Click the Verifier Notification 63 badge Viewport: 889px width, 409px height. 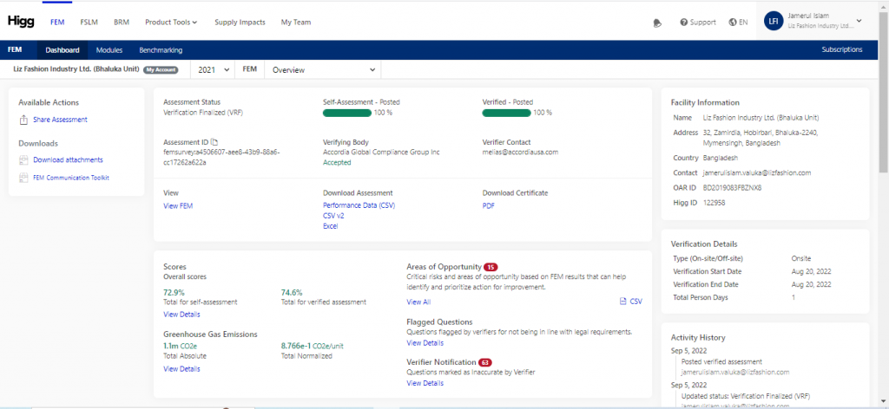[x=484, y=362]
